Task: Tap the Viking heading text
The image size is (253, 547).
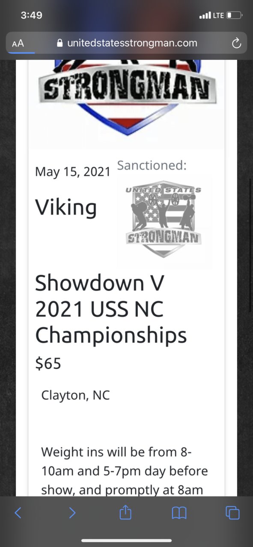Action: 66,208
